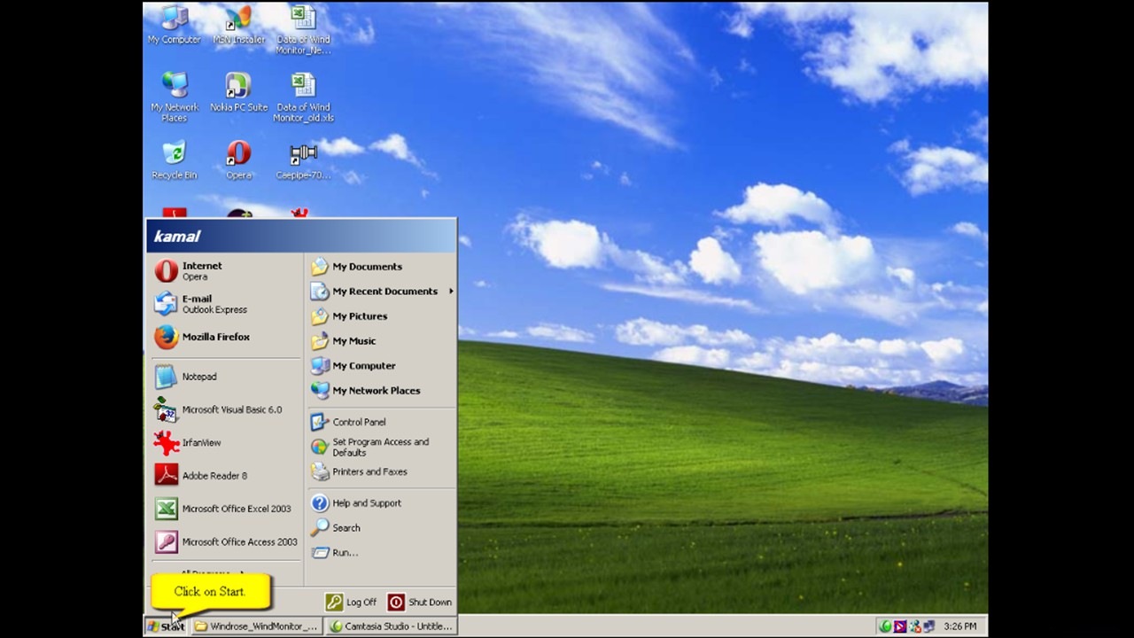Click MSN Messenger tray icon
The width and height of the screenshot is (1134, 638).
click(x=914, y=626)
